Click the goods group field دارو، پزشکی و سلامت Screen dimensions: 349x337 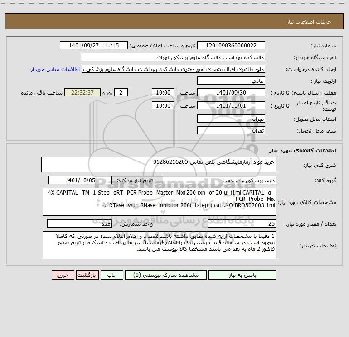(x=219, y=180)
